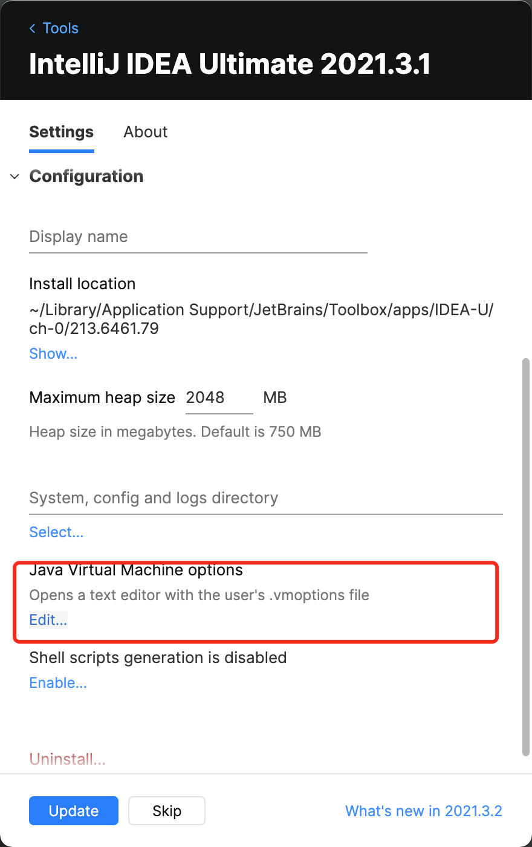Click the 'Shell scripts generation is disabled' text
This screenshot has width=532, height=847.
point(158,658)
